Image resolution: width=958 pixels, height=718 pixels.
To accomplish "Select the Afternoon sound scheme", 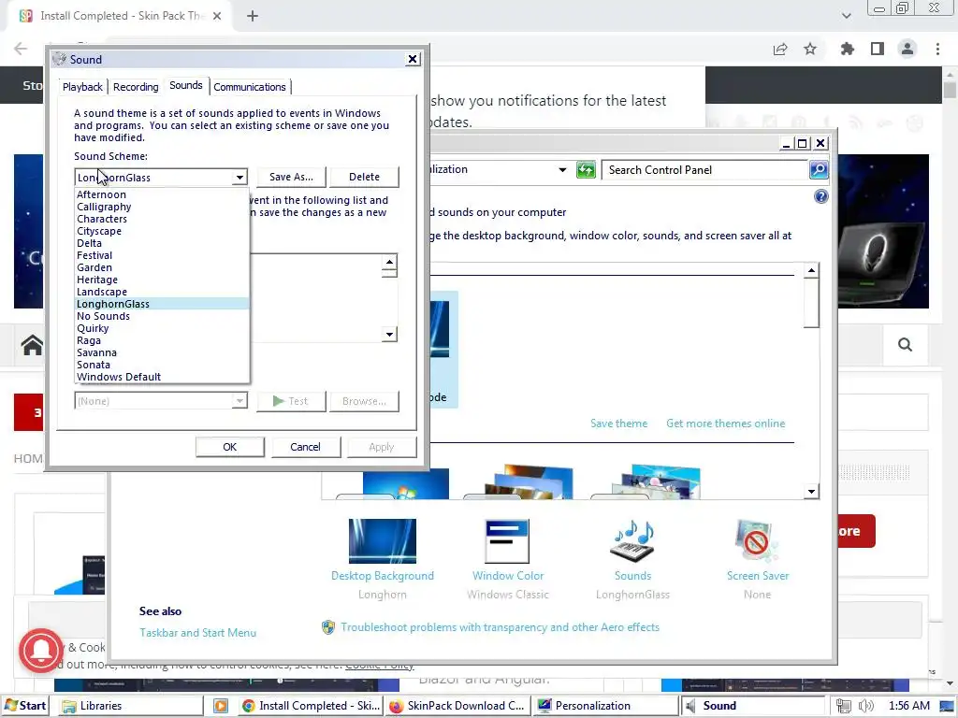I will (162, 194).
